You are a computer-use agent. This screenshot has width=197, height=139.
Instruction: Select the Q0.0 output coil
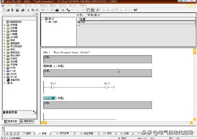point(107,87)
